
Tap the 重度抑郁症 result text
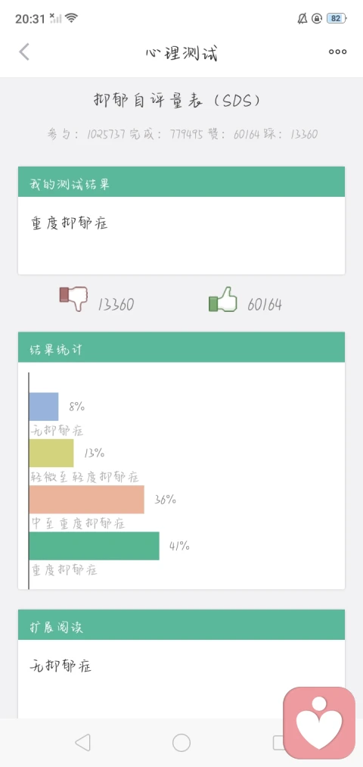click(70, 223)
